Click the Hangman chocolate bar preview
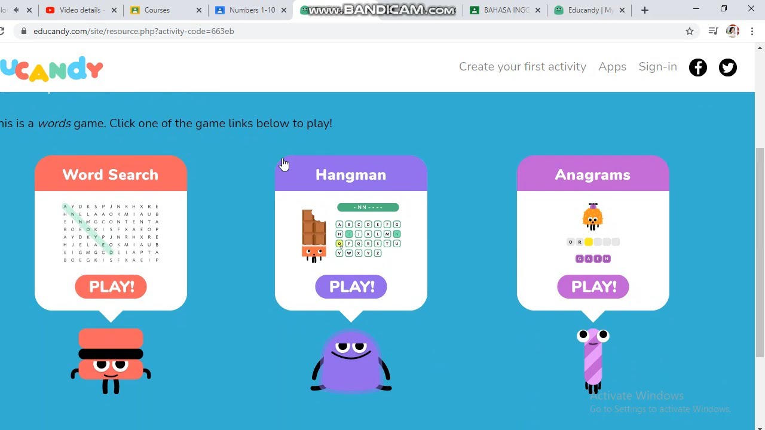The image size is (765, 430). pyautogui.click(x=314, y=235)
